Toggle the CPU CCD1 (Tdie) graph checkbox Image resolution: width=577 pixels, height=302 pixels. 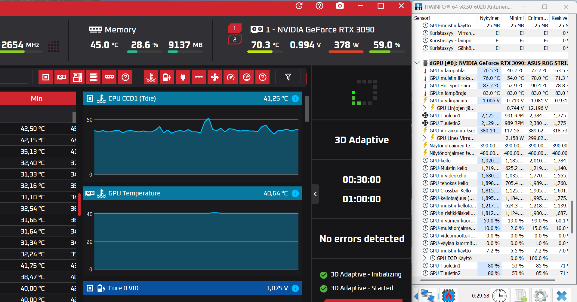pyautogui.click(x=90, y=98)
